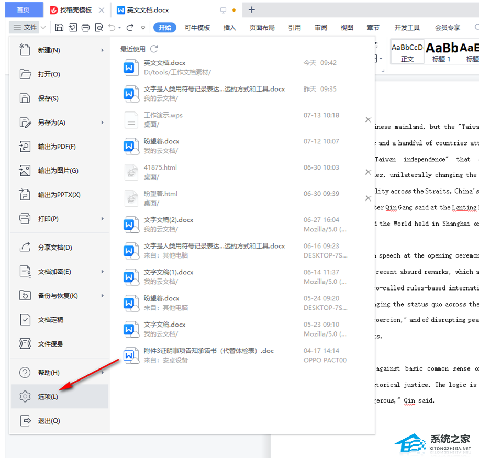Open 文档加密(E) menu entry
Viewport: 479px width, 458px height.
pyautogui.click(x=60, y=272)
